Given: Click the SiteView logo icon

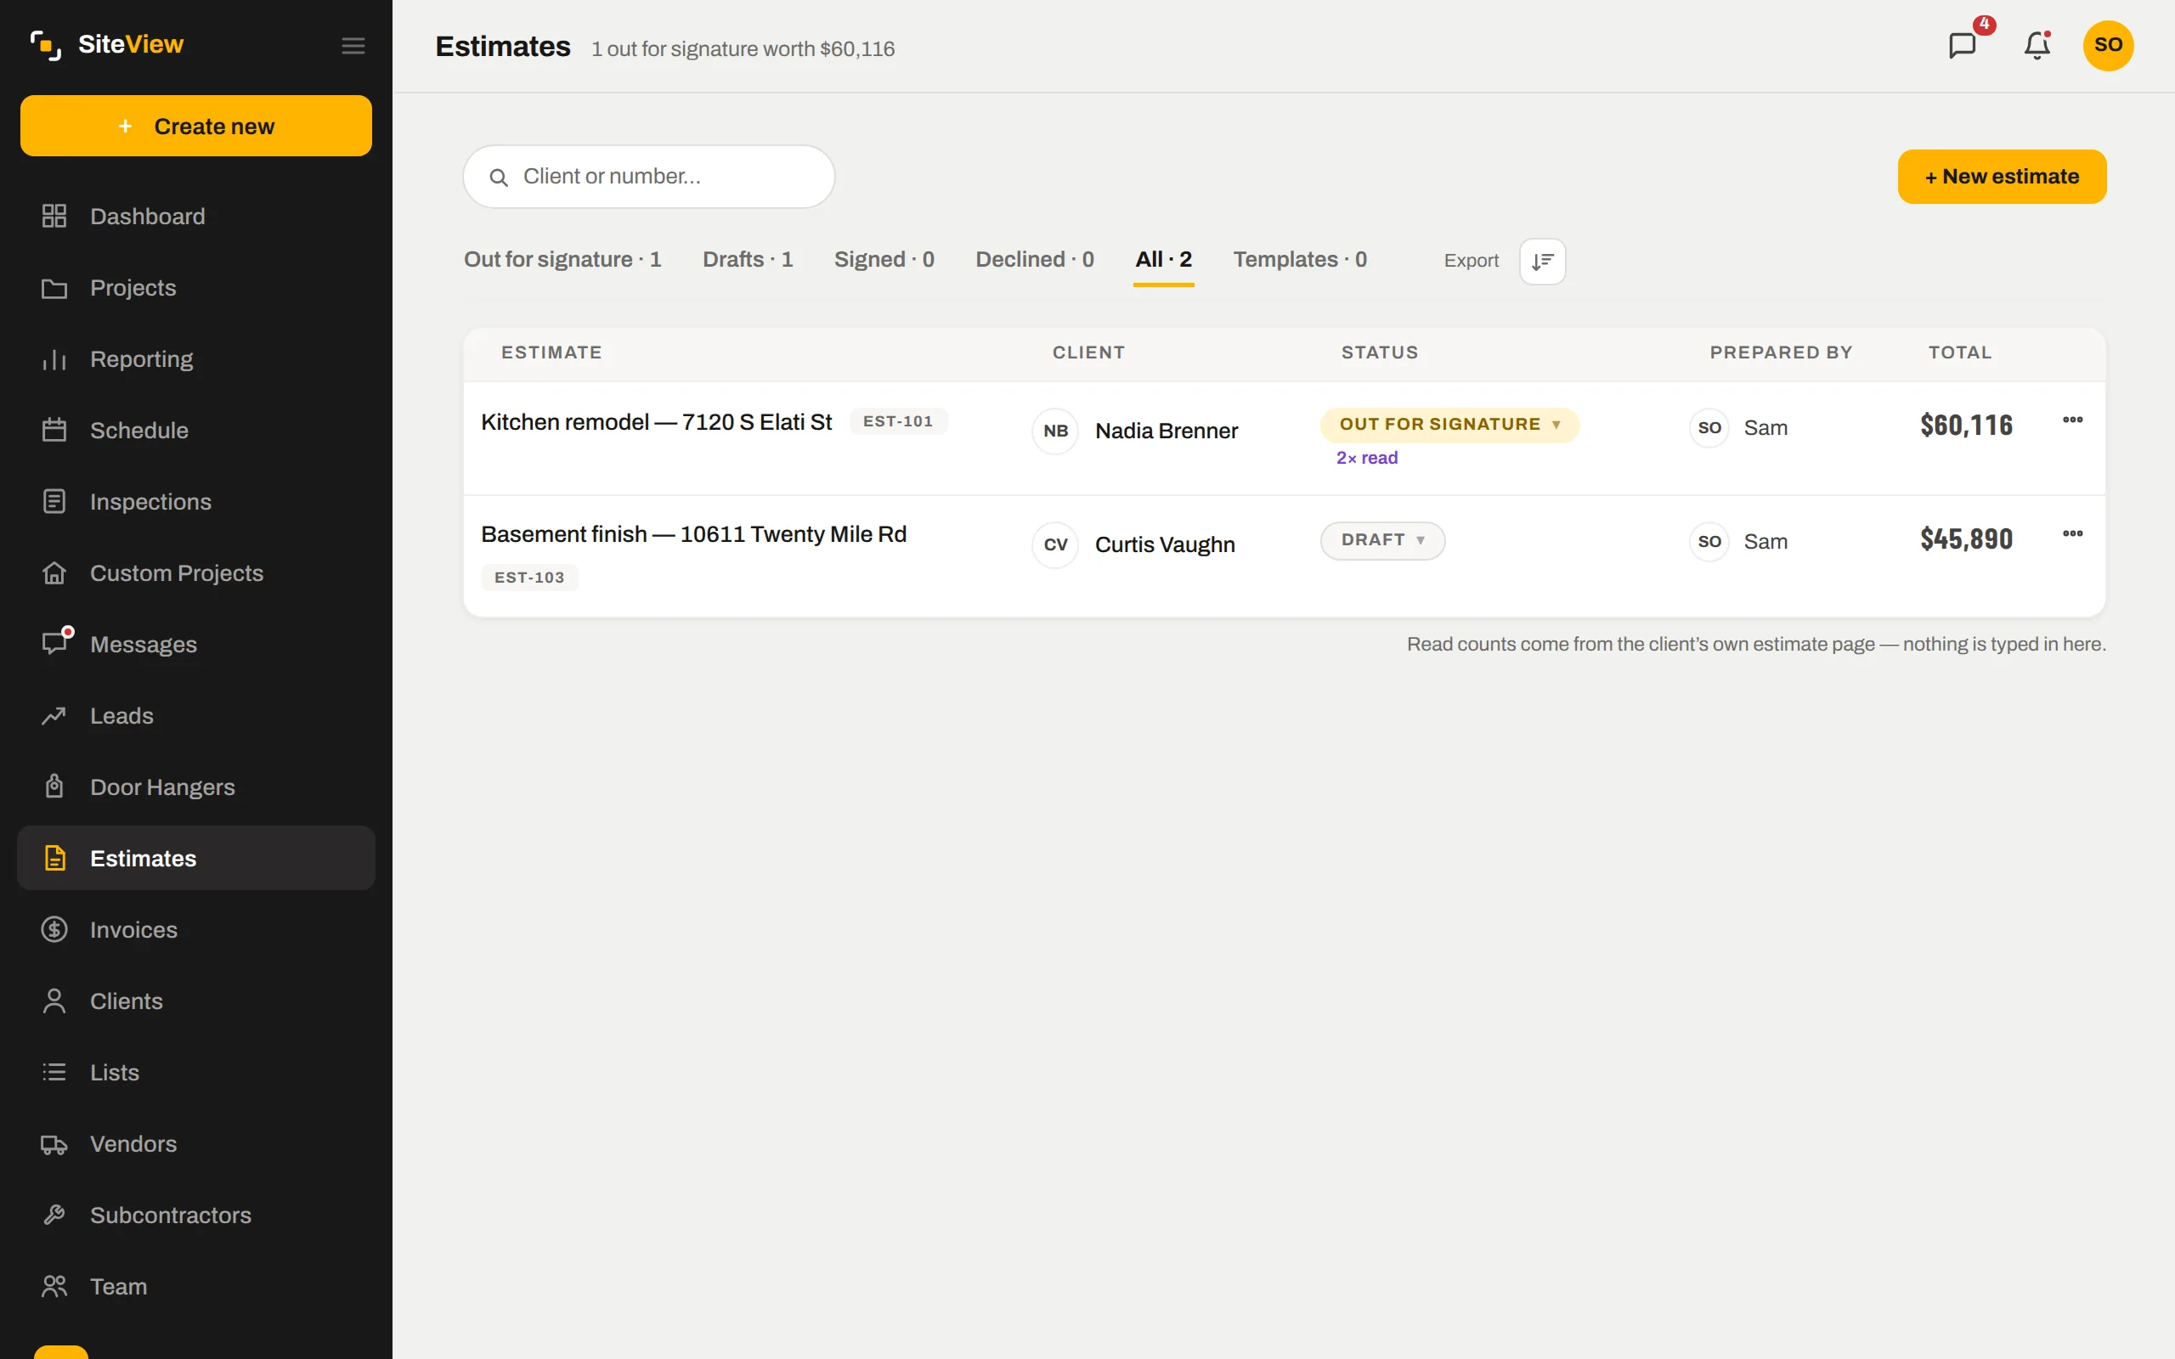Looking at the screenshot, I should (46, 45).
